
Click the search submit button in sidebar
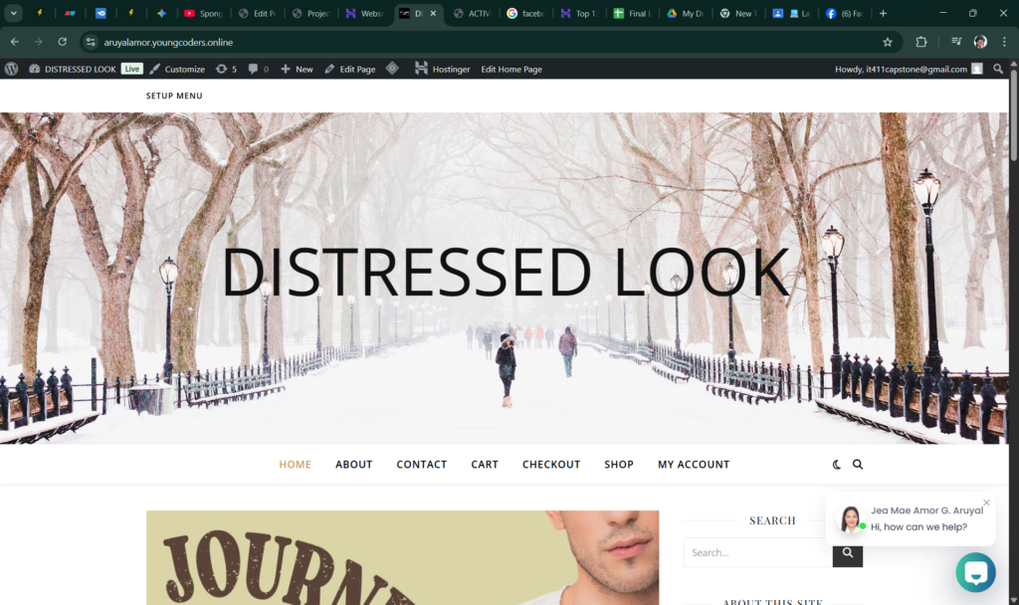click(847, 552)
